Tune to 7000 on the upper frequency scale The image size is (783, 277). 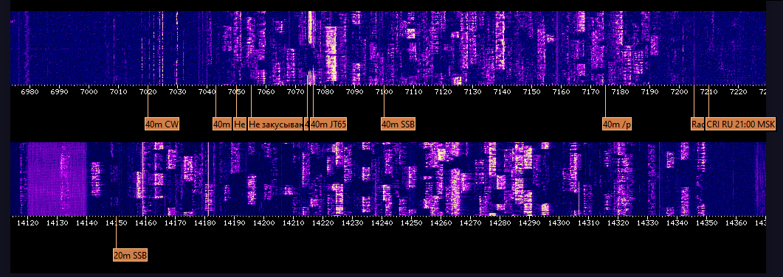click(89, 91)
